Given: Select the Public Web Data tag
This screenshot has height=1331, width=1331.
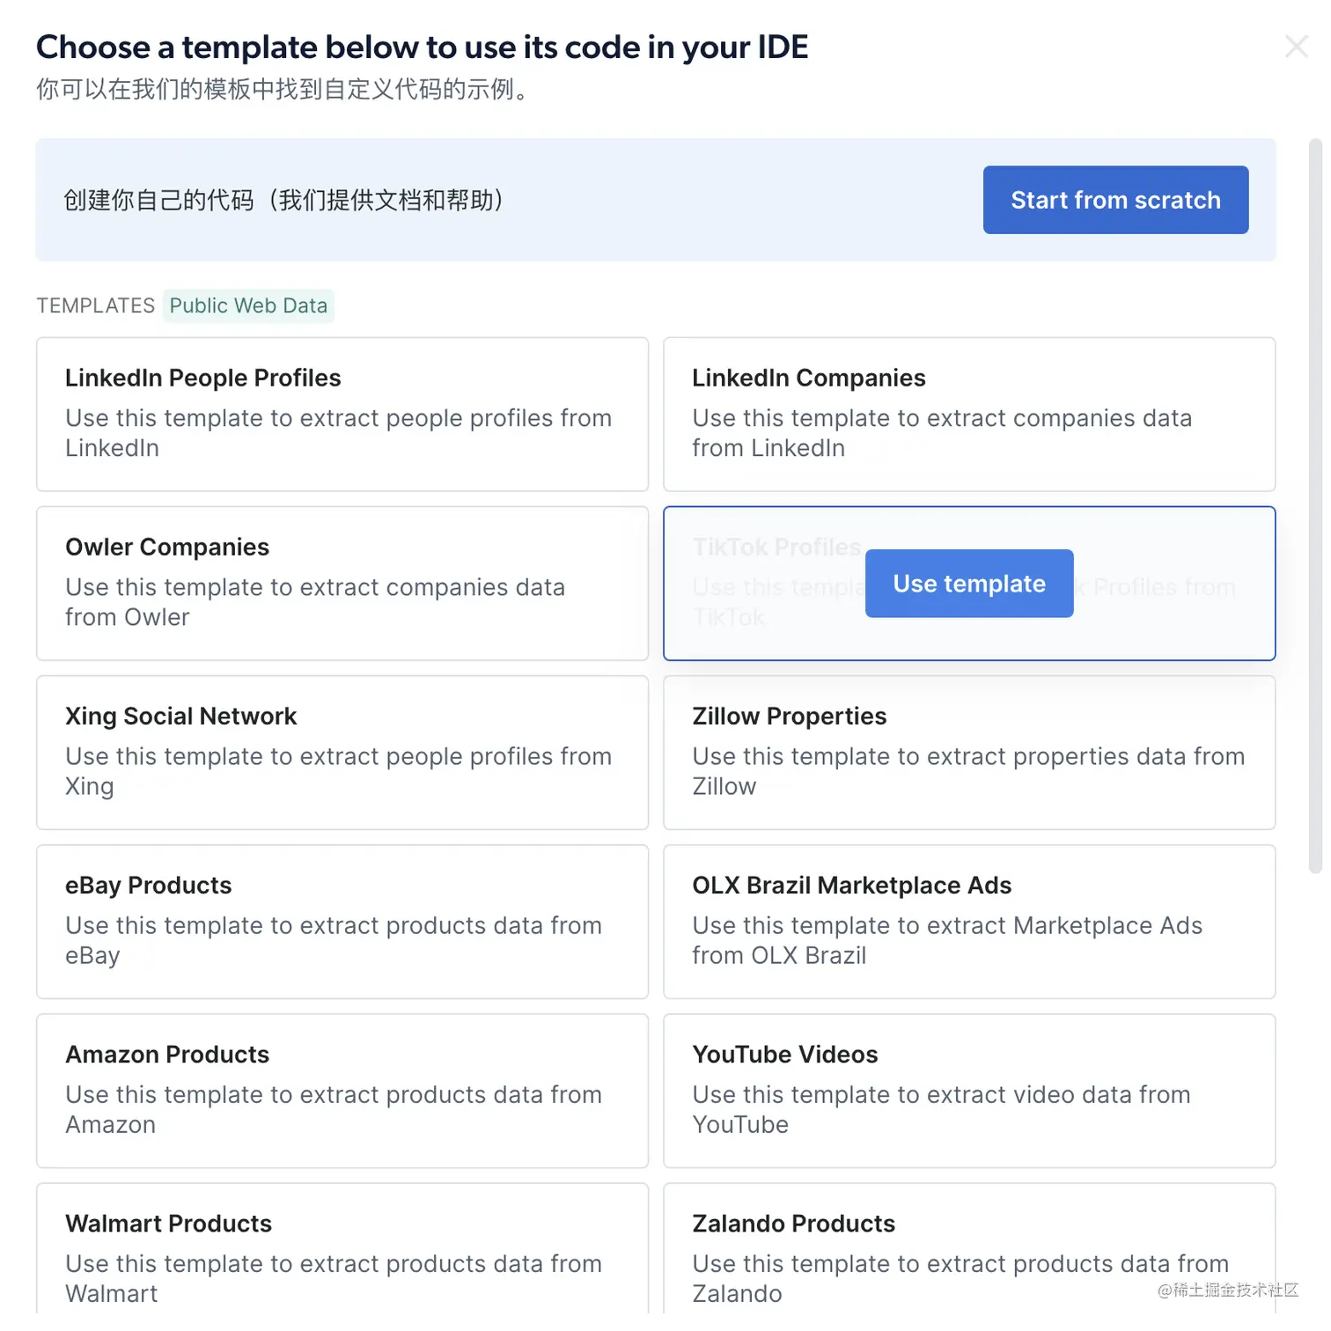Looking at the screenshot, I should 248,305.
